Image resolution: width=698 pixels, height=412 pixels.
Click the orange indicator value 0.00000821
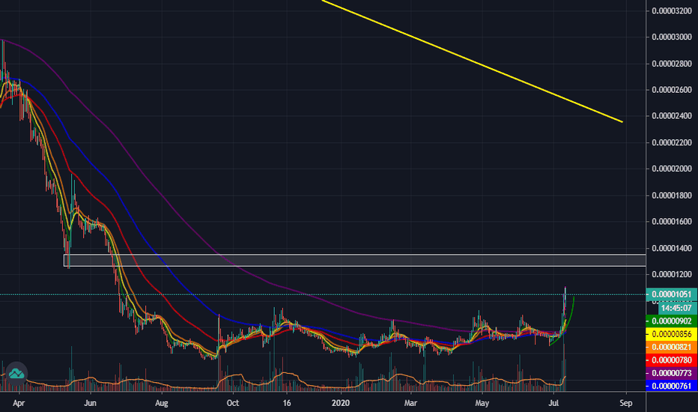pyautogui.click(x=671, y=347)
